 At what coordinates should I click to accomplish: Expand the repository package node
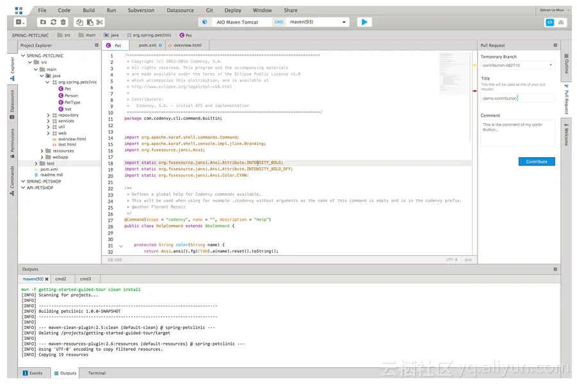(48, 115)
